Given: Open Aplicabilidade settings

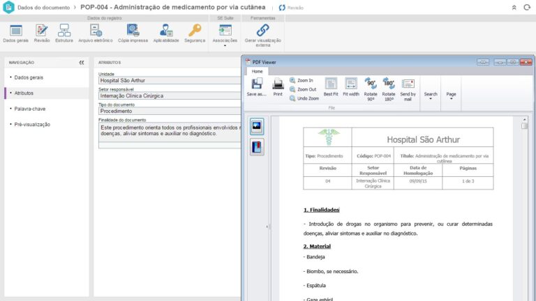Looking at the screenshot, I should pyautogui.click(x=166, y=33).
